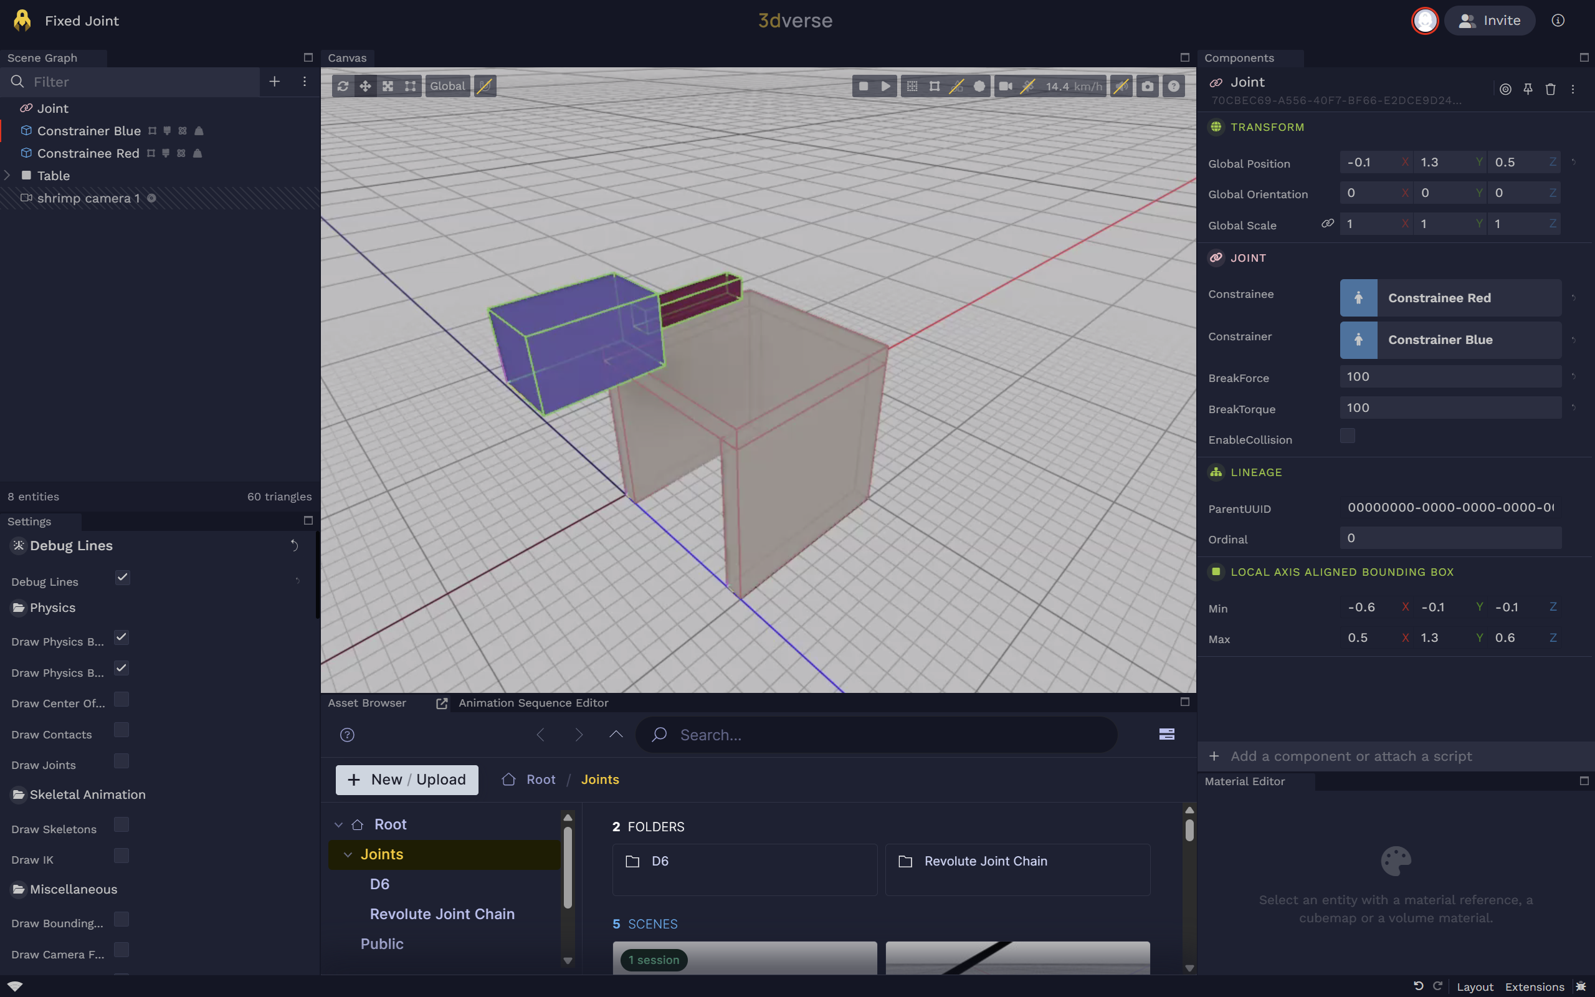
Task: Click the solid octagon shape icon in toolbar
Action: pos(979,86)
